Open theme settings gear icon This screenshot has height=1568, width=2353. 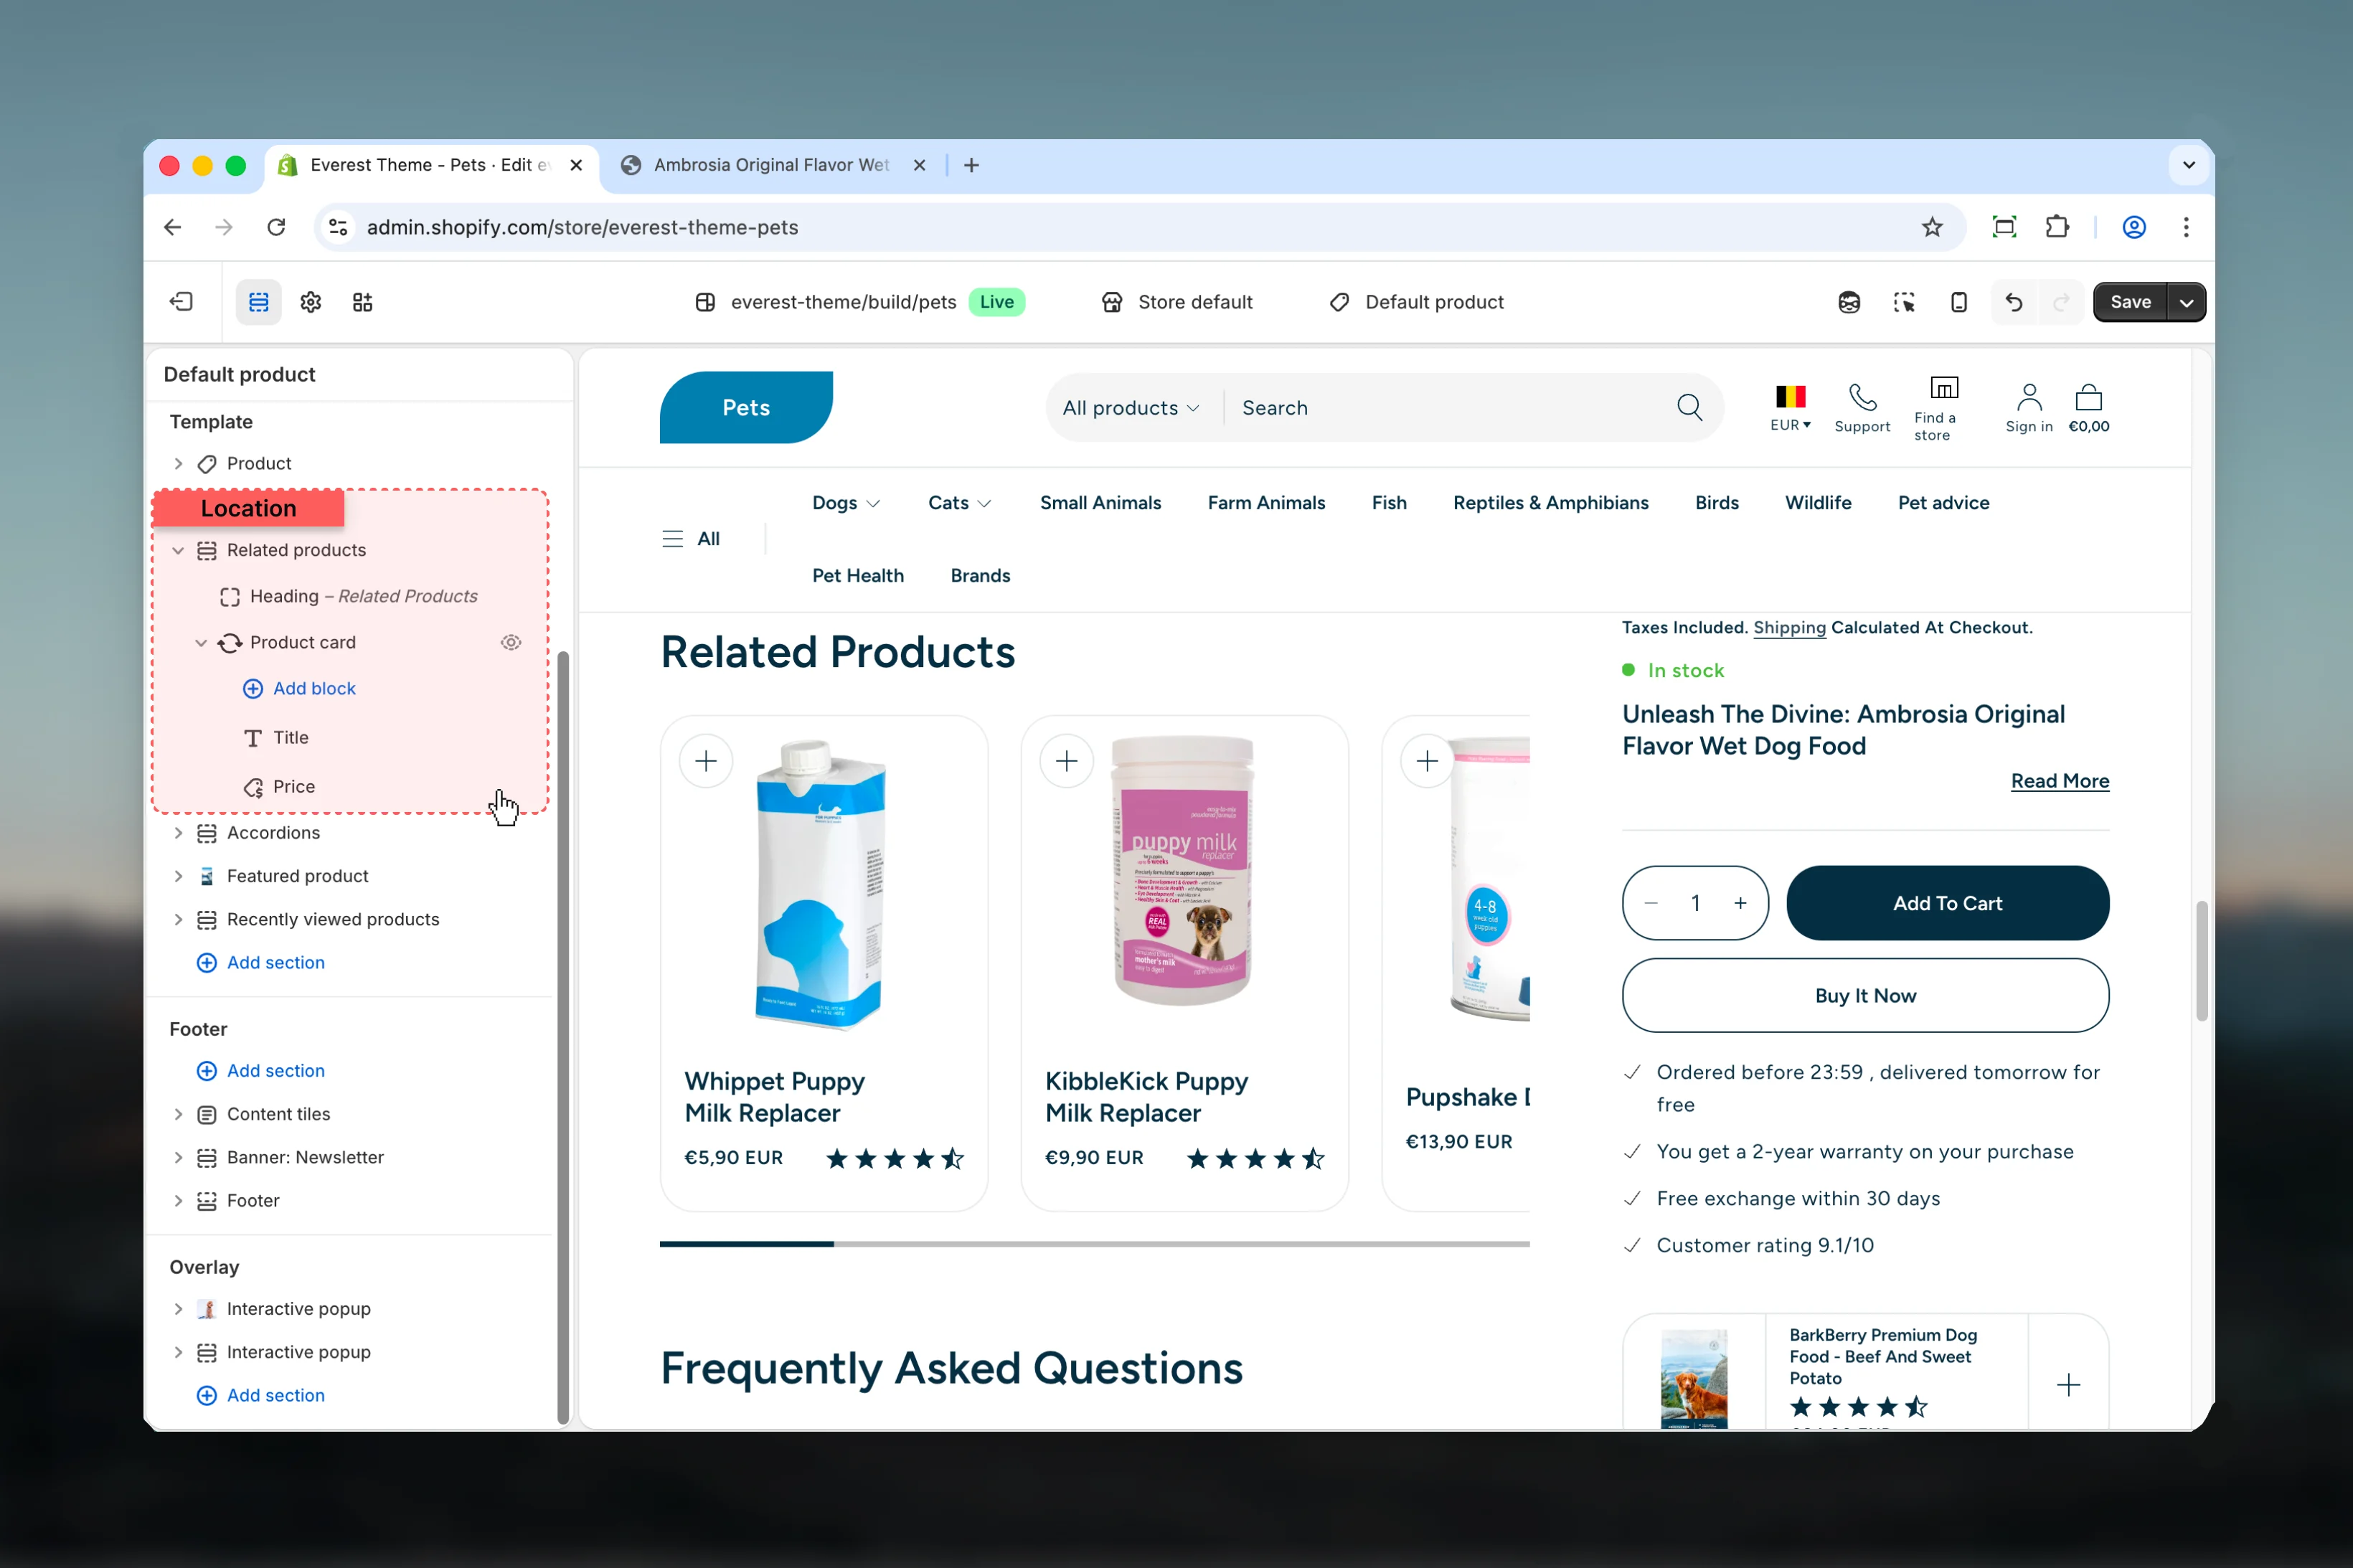311,302
